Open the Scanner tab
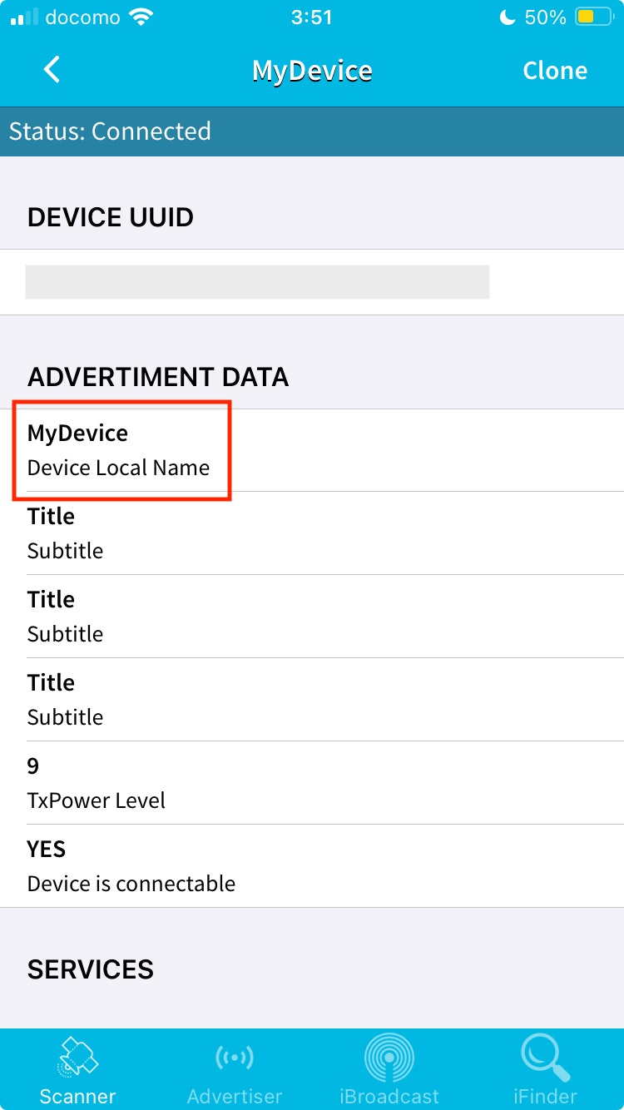The width and height of the screenshot is (624, 1110). click(x=78, y=1068)
